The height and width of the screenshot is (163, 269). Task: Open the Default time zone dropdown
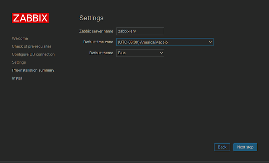tap(165, 42)
